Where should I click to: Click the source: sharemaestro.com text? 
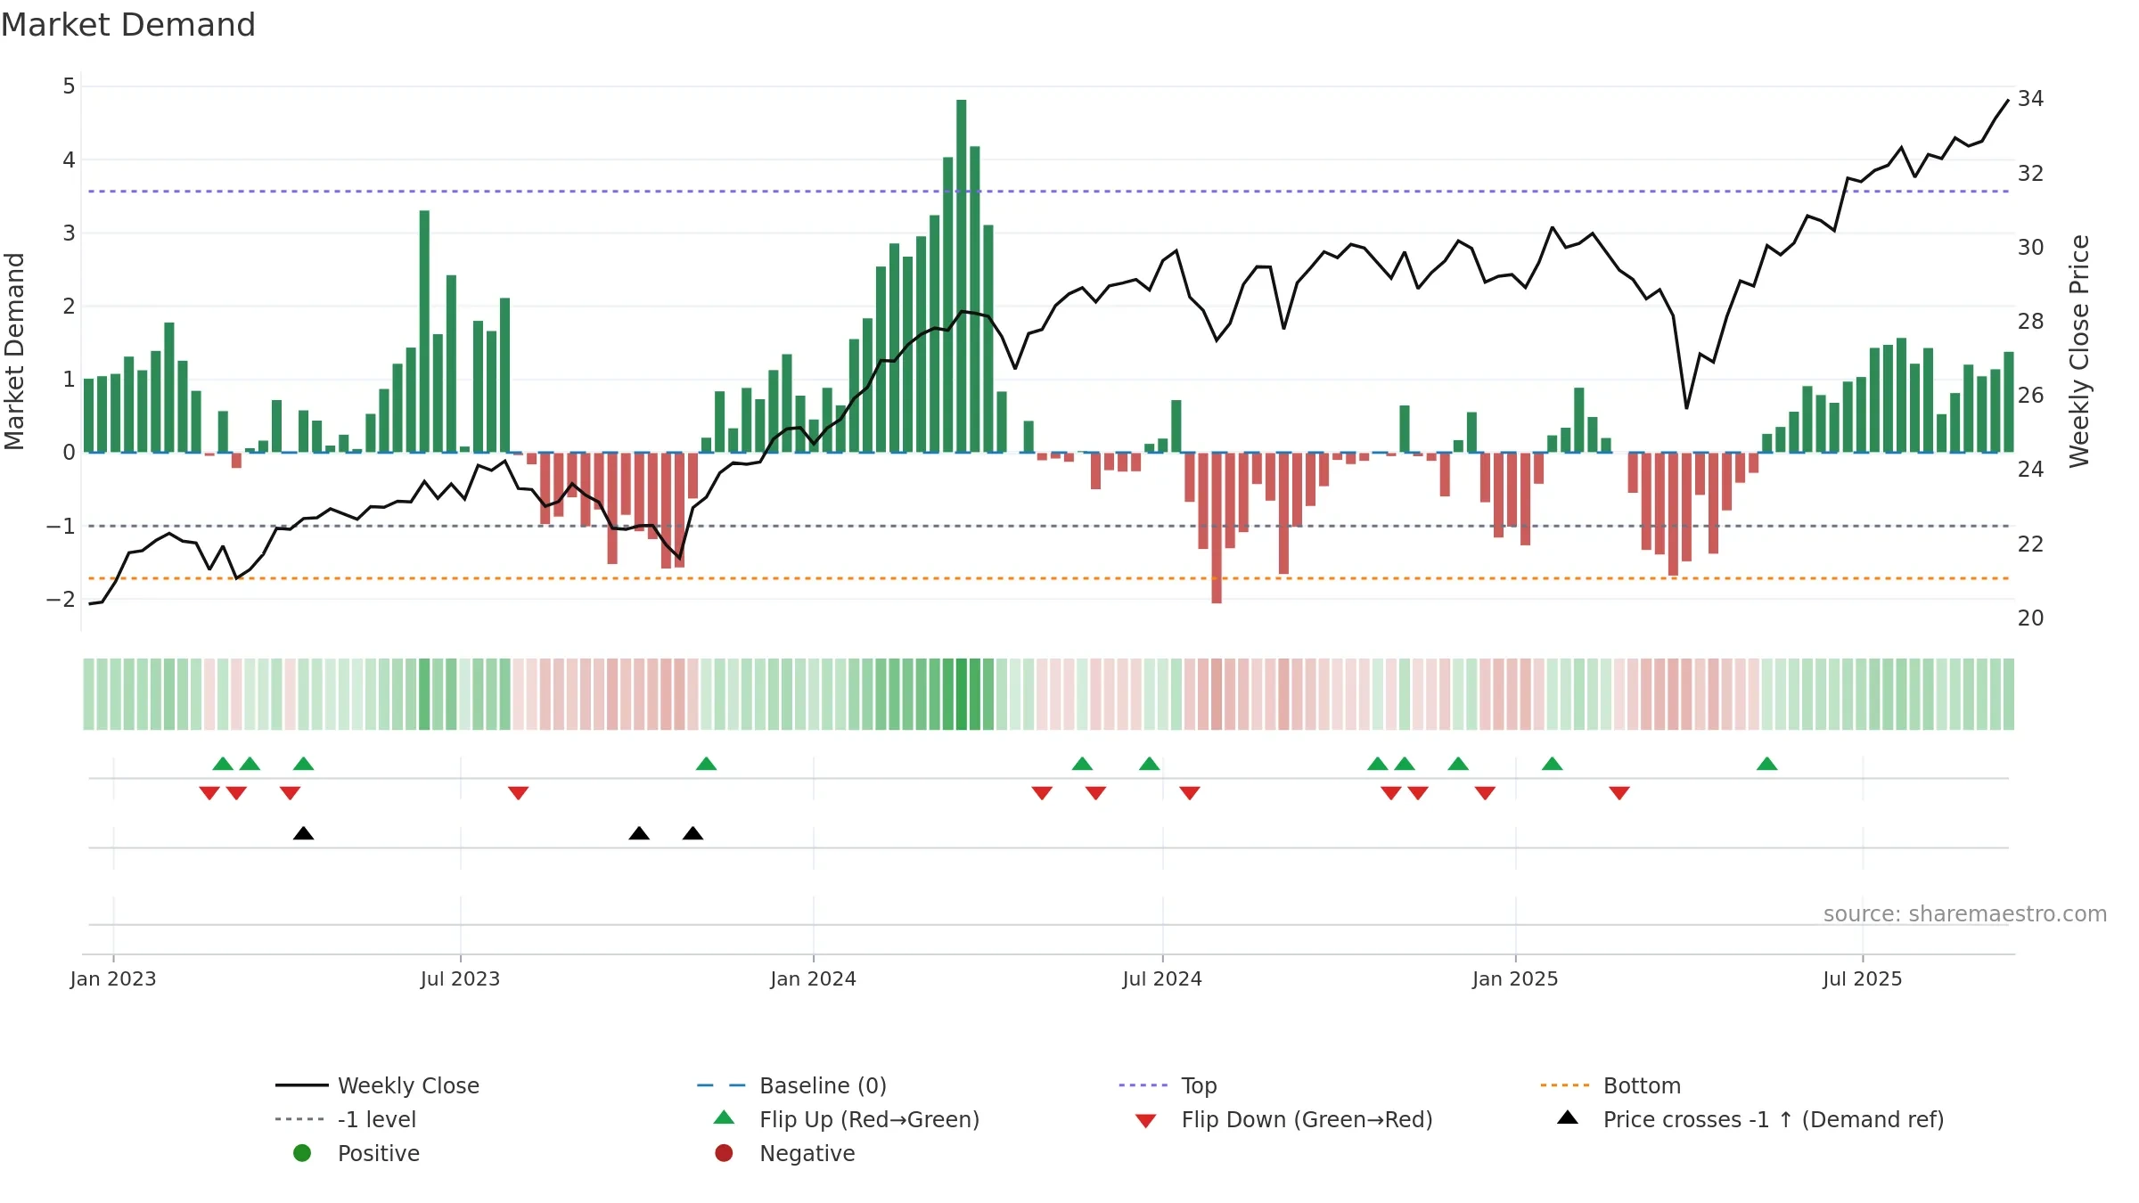(x=1965, y=913)
